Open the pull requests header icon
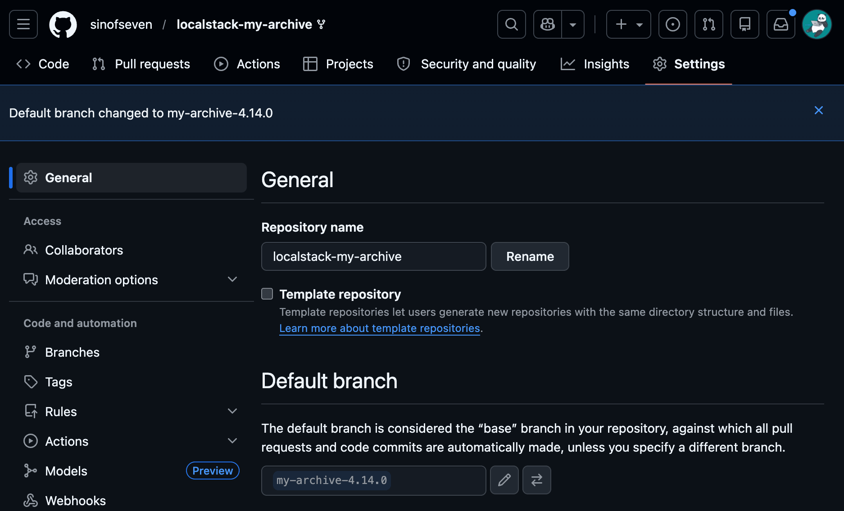The height and width of the screenshot is (511, 844). (708, 24)
